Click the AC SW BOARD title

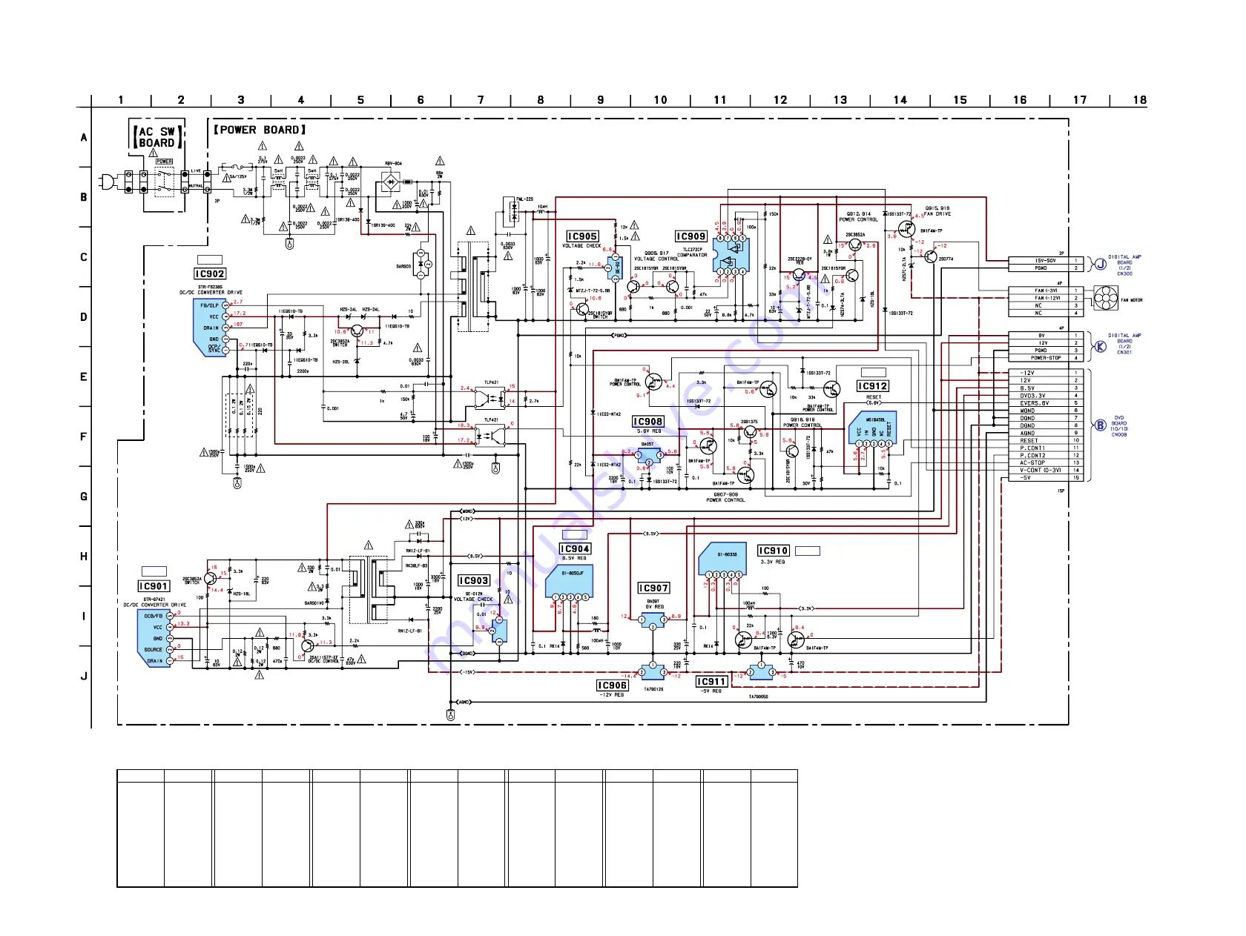coord(156,137)
